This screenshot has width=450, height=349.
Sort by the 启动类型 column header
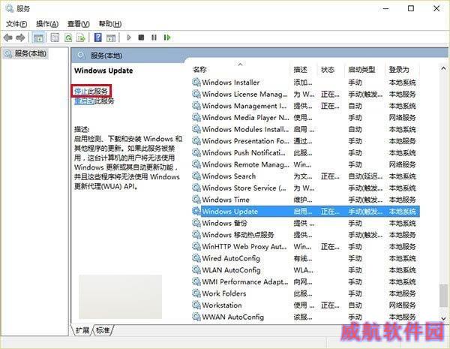pyautogui.click(x=361, y=70)
